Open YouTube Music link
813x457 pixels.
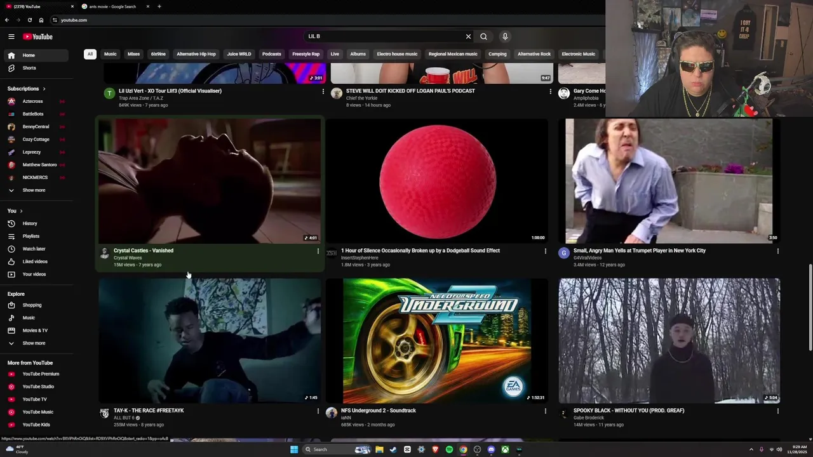click(37, 412)
